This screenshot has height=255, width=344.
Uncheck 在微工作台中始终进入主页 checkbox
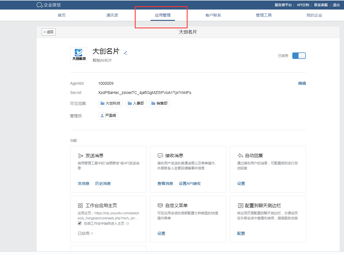tap(80, 223)
